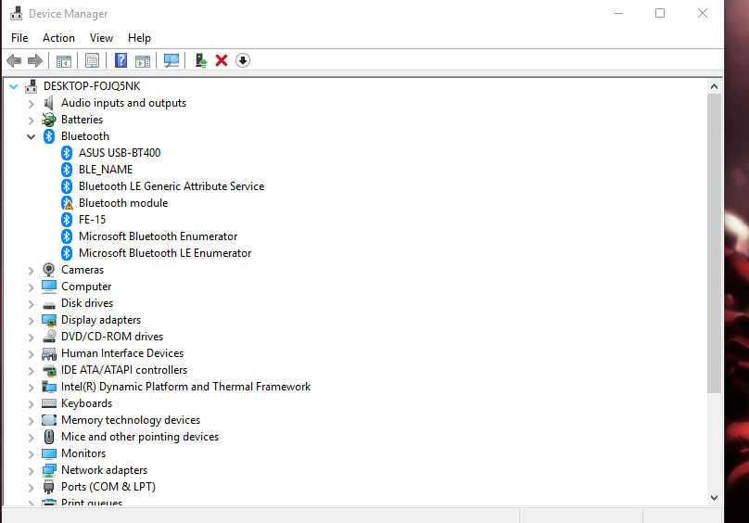Click the Display adapters icon

click(x=49, y=320)
